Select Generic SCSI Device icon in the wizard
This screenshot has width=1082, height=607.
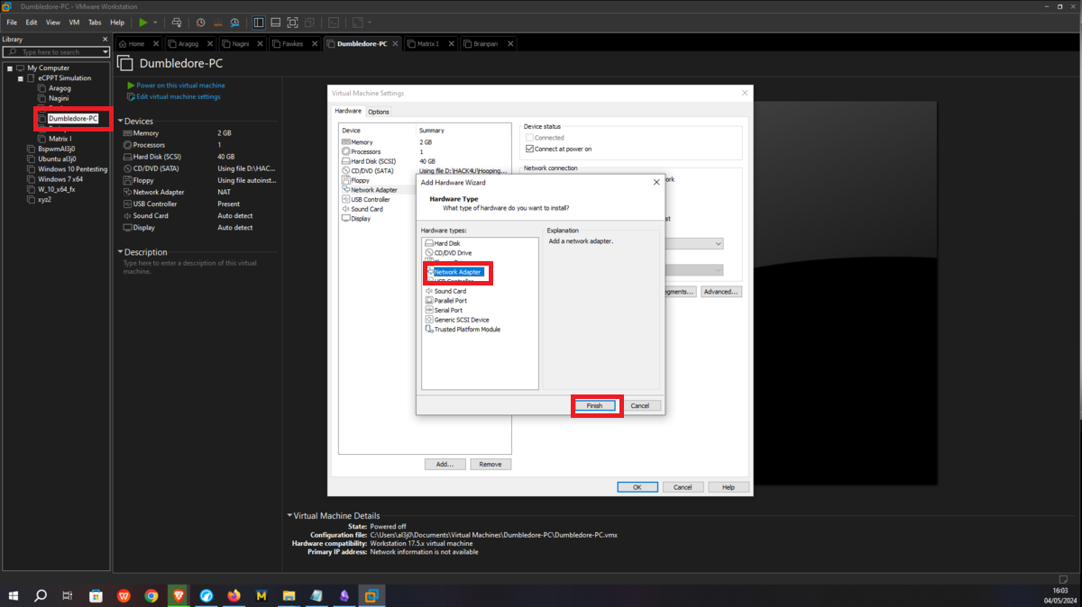coord(428,320)
